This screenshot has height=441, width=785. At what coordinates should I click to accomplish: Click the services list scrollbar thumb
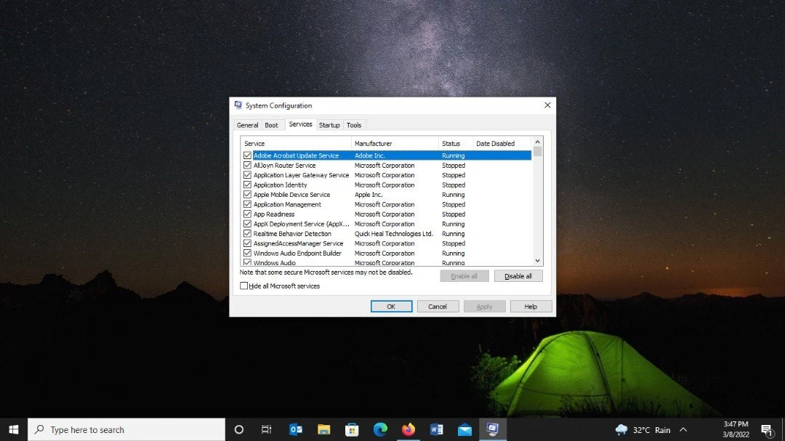click(537, 151)
